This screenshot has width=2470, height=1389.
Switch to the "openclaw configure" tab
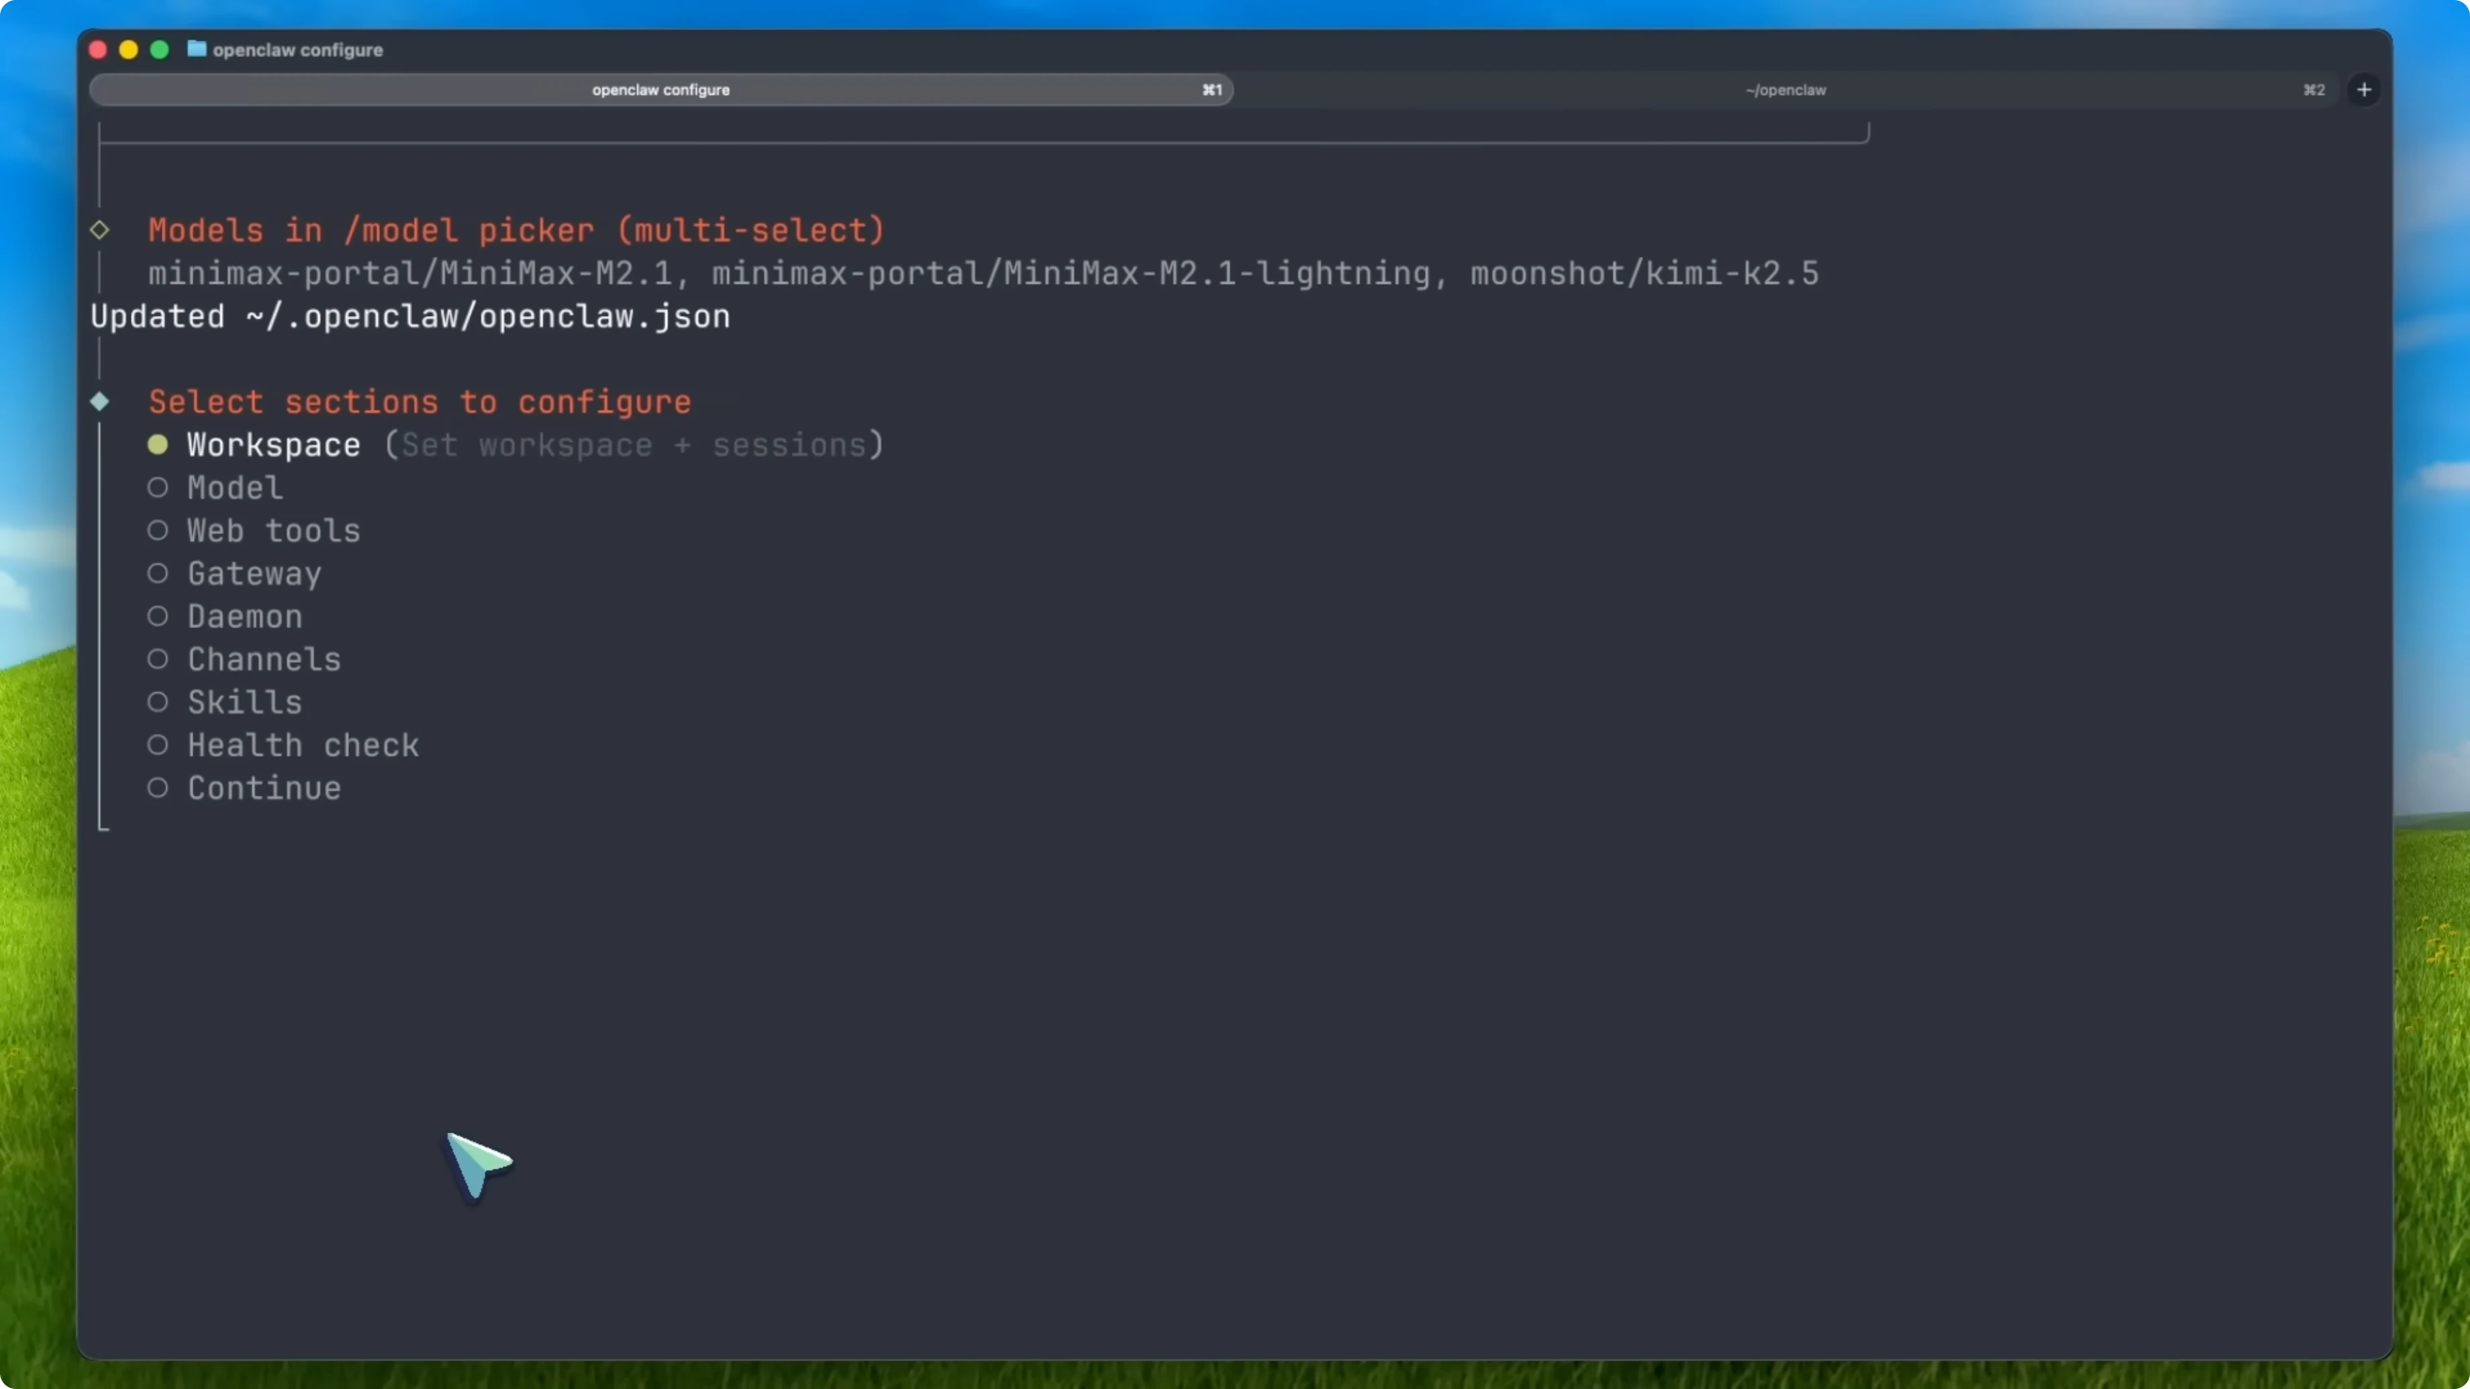pos(660,90)
